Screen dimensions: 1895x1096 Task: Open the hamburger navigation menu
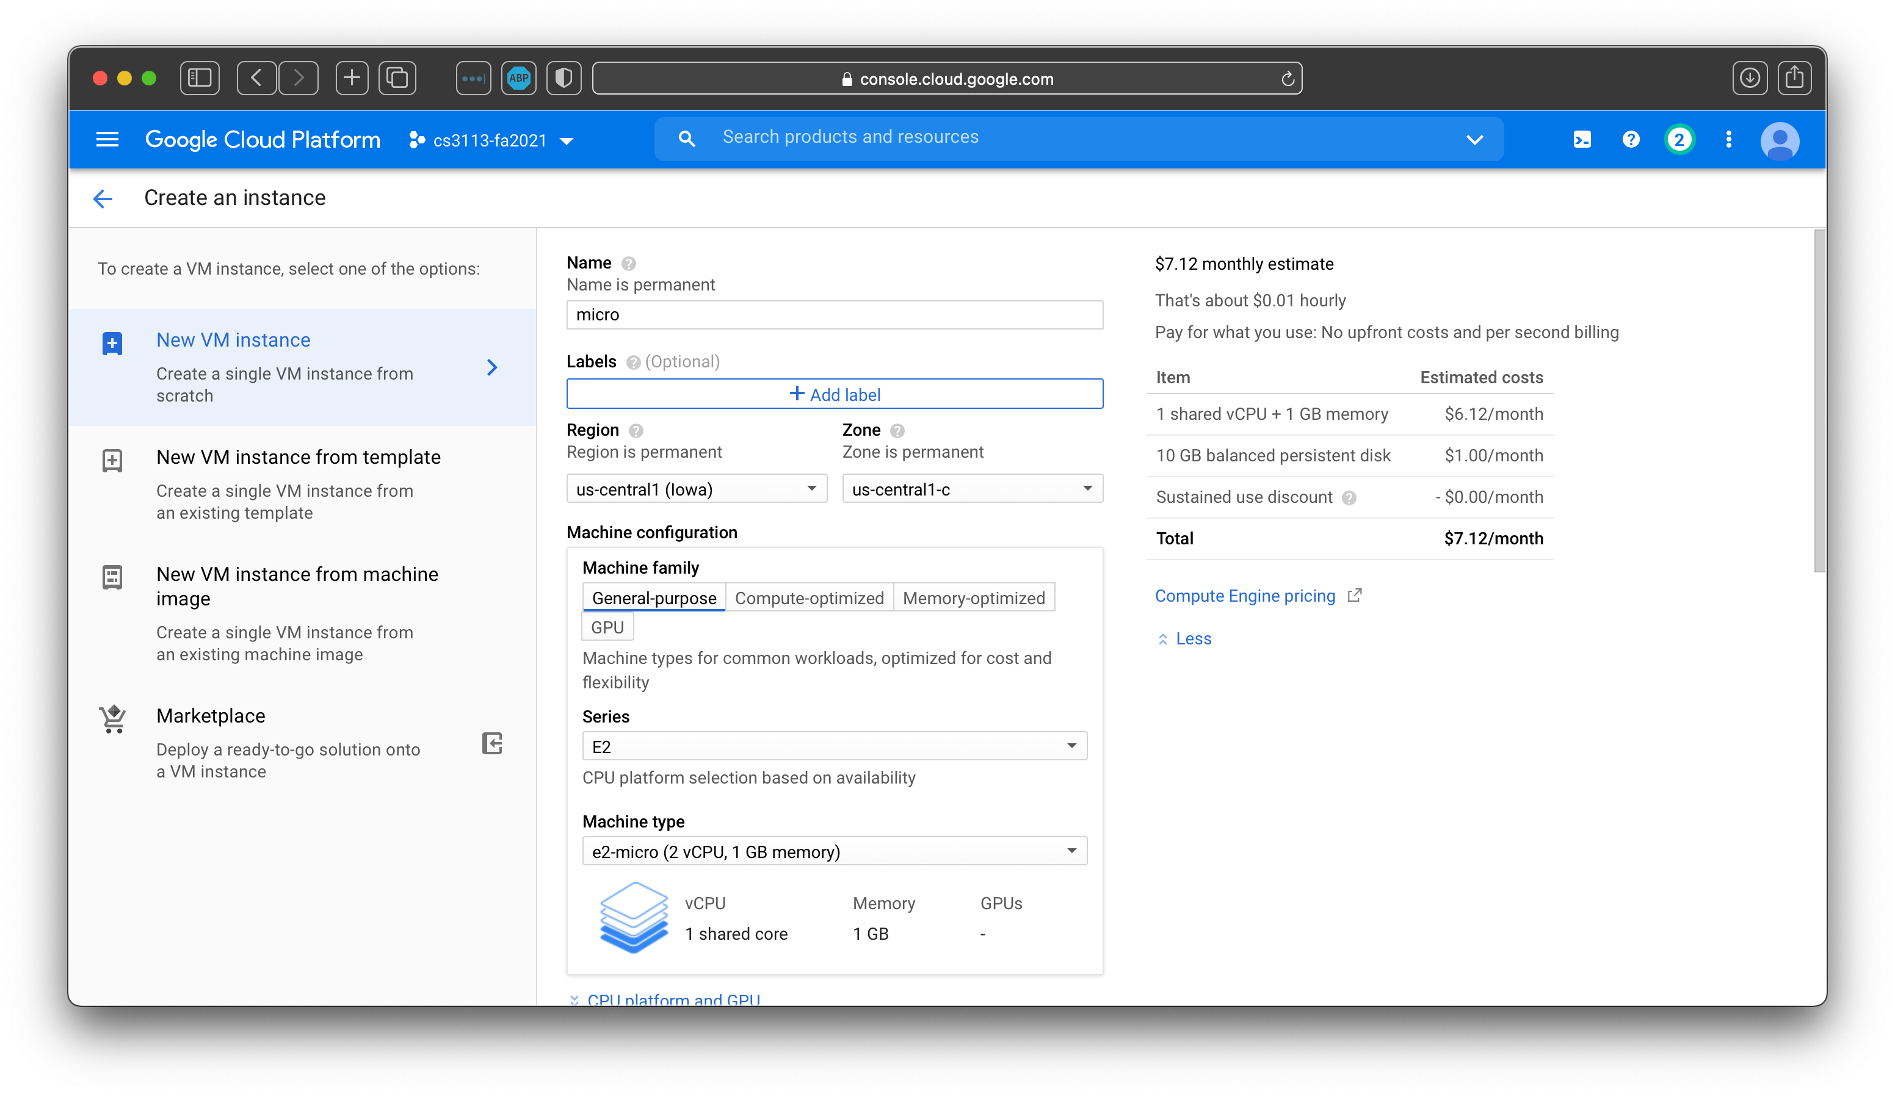click(107, 140)
